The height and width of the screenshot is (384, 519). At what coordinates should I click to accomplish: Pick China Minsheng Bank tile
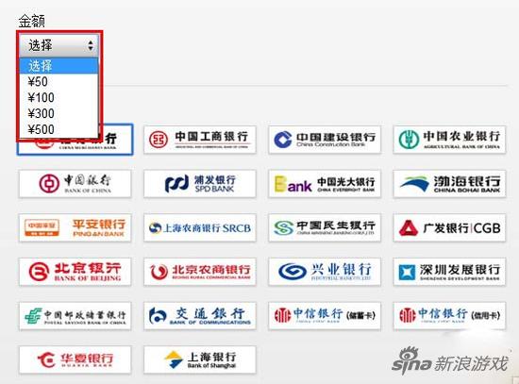click(x=325, y=227)
